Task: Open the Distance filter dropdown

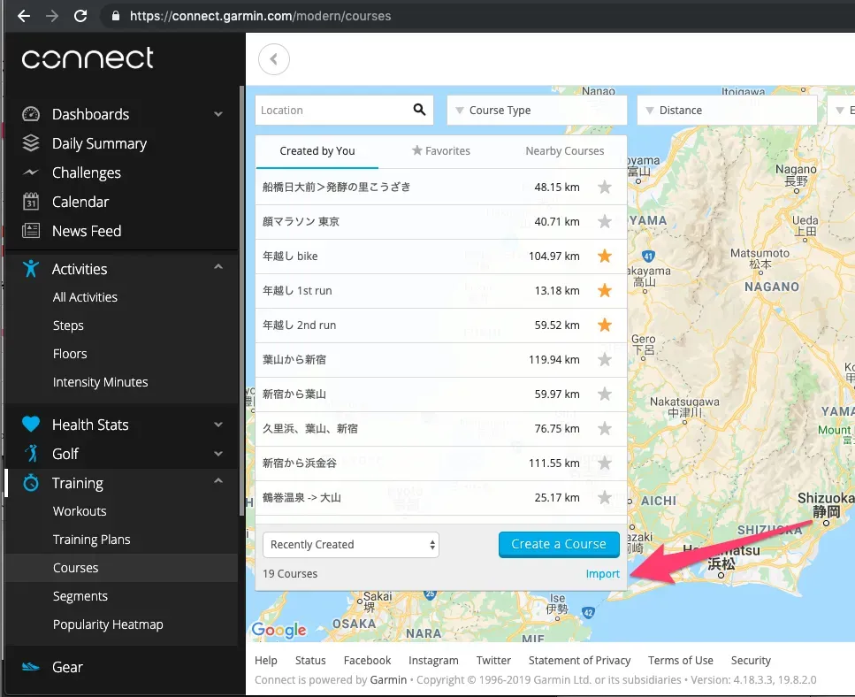Action: 727,110
